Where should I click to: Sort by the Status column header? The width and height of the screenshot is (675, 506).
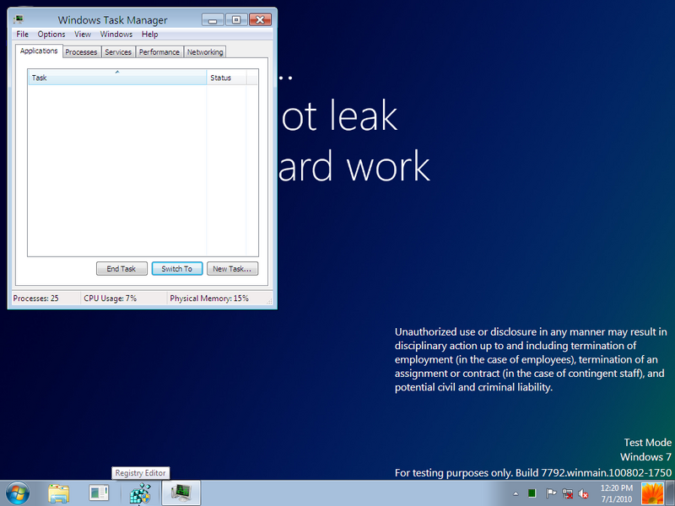[x=226, y=78]
